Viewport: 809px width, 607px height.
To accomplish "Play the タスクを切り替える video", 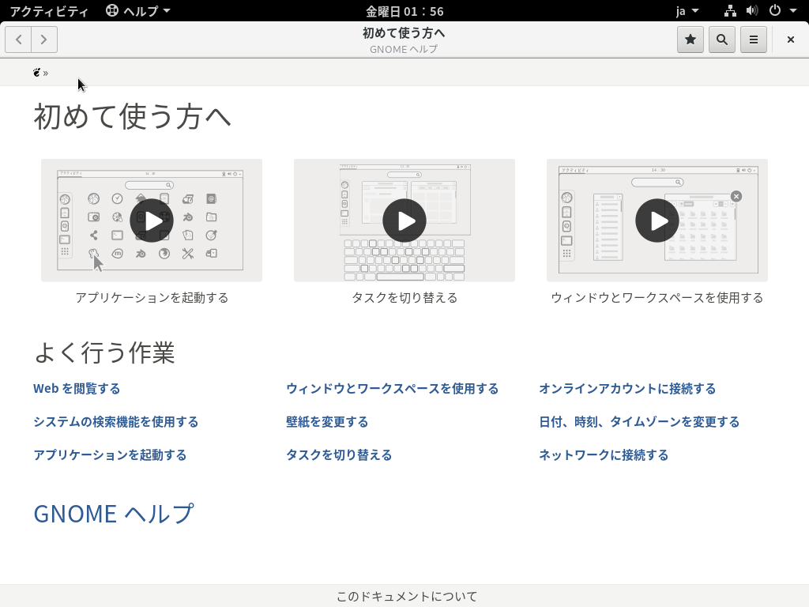I will [x=404, y=221].
